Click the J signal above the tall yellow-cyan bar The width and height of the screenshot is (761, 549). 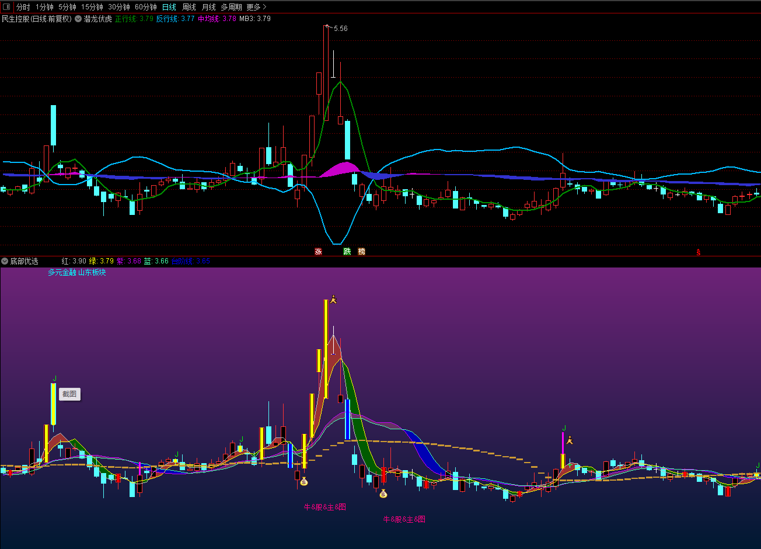click(54, 378)
